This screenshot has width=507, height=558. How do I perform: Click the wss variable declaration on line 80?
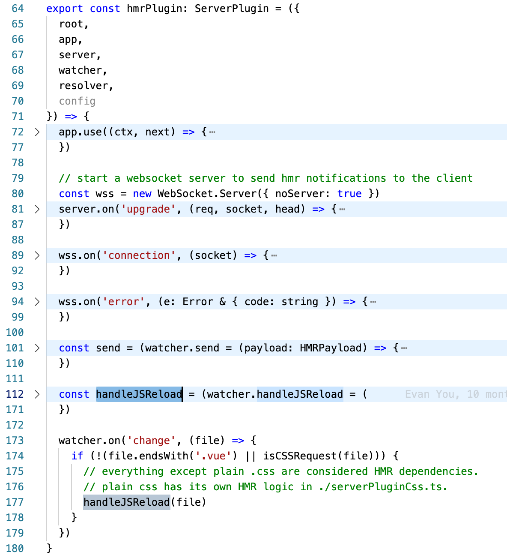[105, 194]
